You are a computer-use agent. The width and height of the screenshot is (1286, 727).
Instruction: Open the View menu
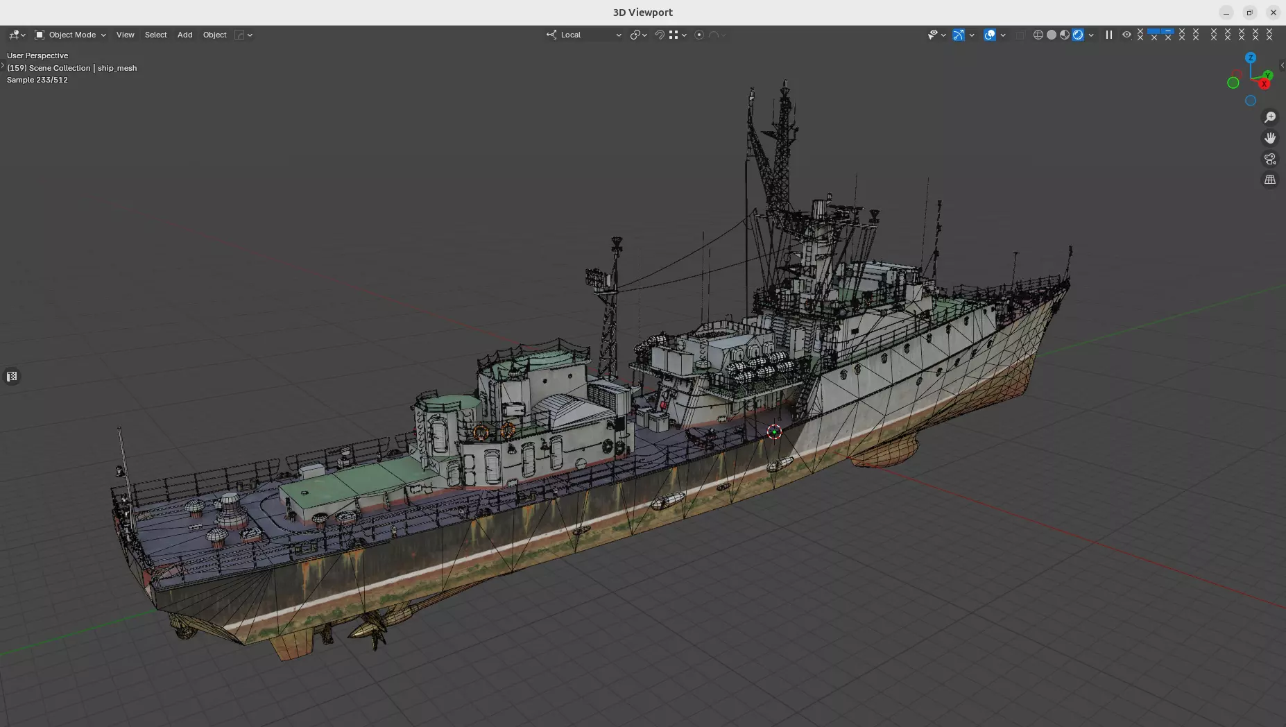pos(126,35)
